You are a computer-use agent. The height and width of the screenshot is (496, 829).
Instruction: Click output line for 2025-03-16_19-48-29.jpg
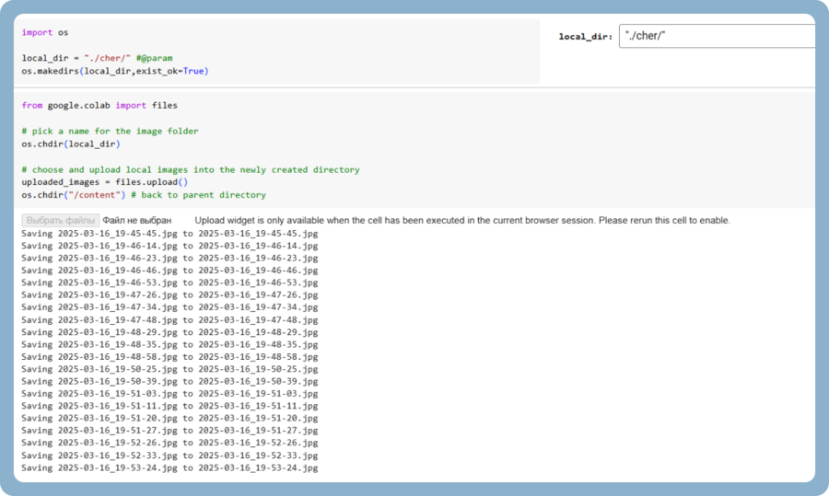tap(169, 332)
